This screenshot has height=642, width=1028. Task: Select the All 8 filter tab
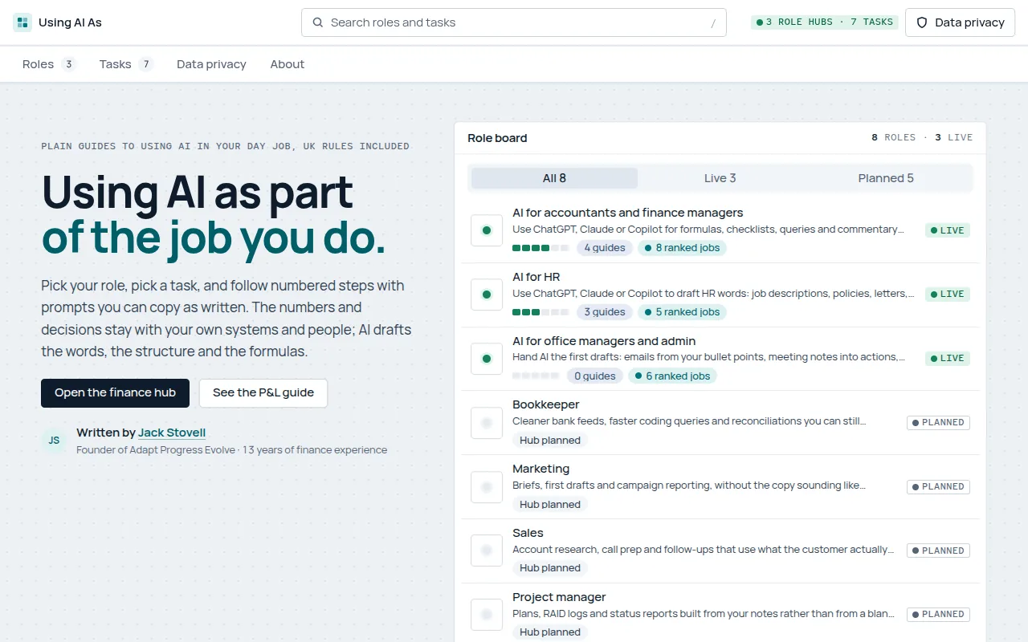554,178
